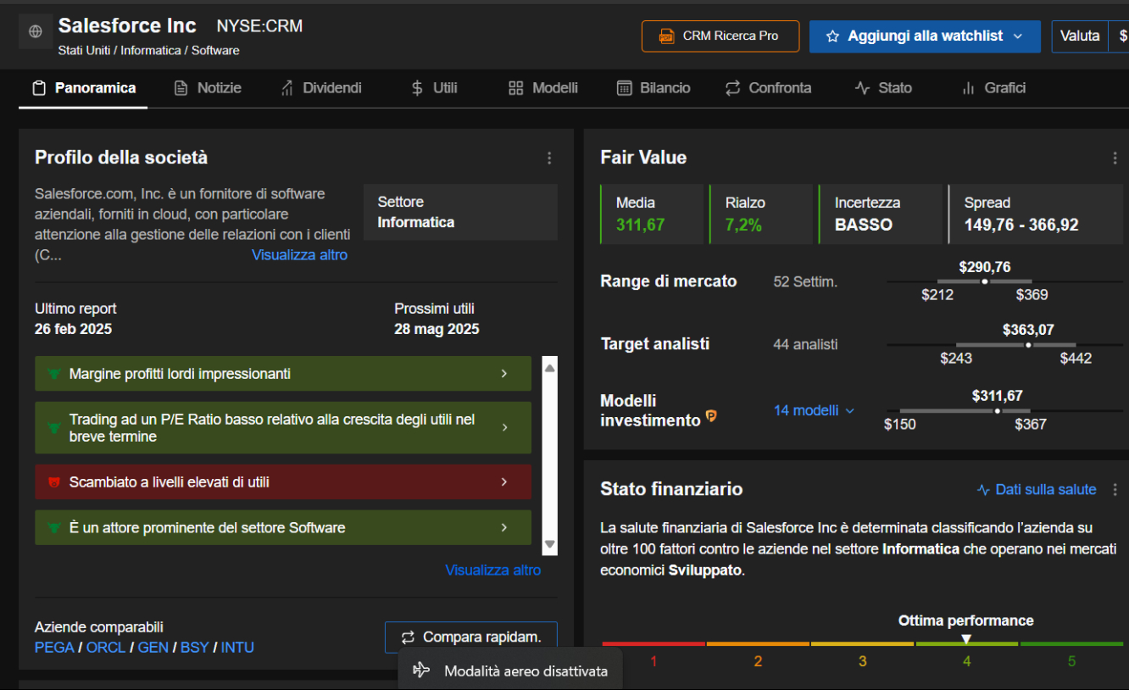The height and width of the screenshot is (690, 1129).
Task: Open the 14 modelli dropdown
Action: (814, 410)
